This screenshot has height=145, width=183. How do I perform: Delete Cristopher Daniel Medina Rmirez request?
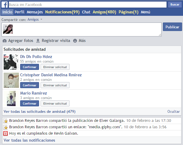55,85
